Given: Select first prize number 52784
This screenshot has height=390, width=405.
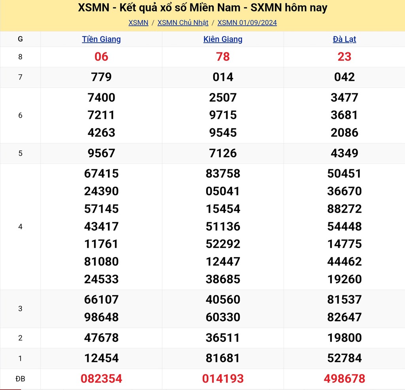Looking at the screenshot, I should click(344, 358).
